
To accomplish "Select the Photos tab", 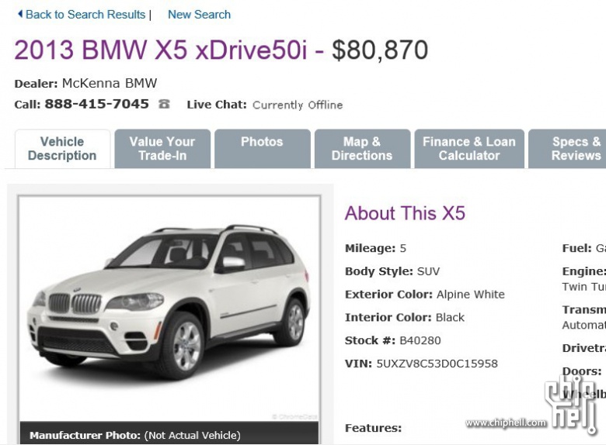I will [263, 149].
